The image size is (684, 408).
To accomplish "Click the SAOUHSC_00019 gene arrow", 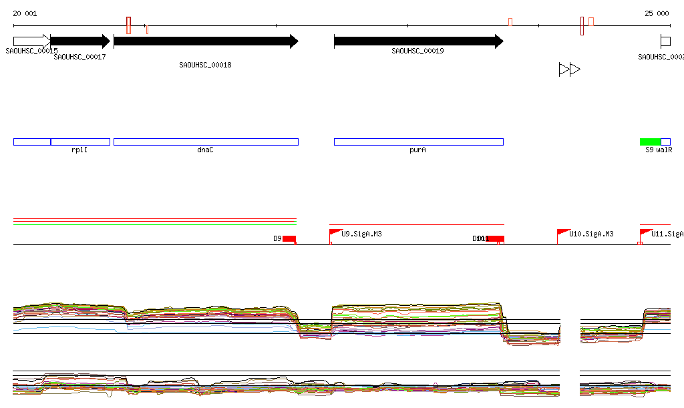I will pos(419,41).
